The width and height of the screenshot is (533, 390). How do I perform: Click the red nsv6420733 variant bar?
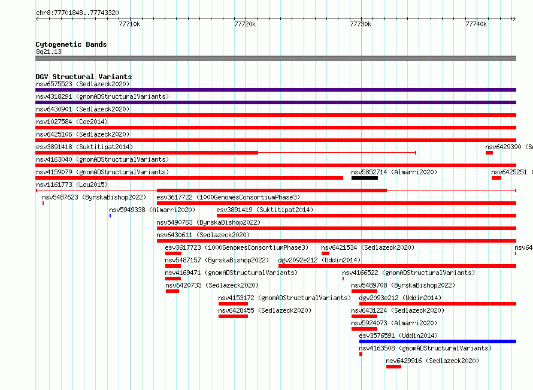[x=172, y=291]
